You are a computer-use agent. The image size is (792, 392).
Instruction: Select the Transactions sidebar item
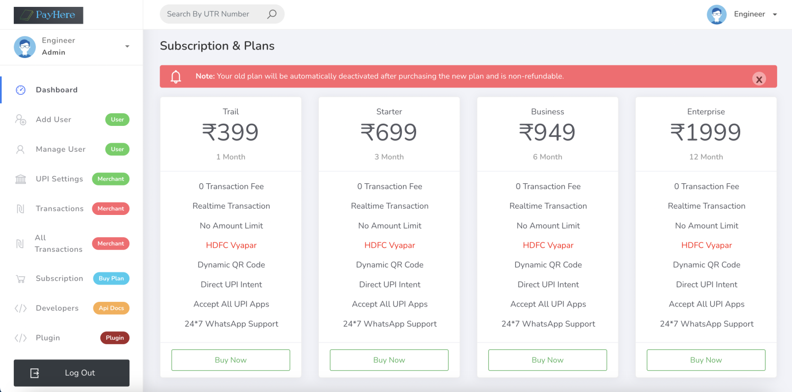pos(60,209)
